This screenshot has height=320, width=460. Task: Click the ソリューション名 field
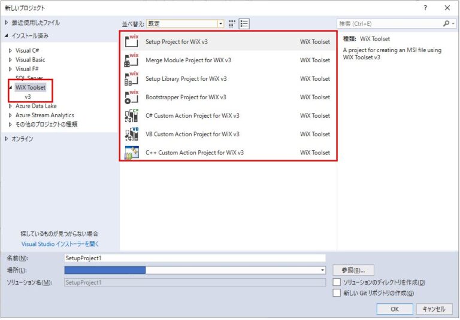[195, 282]
